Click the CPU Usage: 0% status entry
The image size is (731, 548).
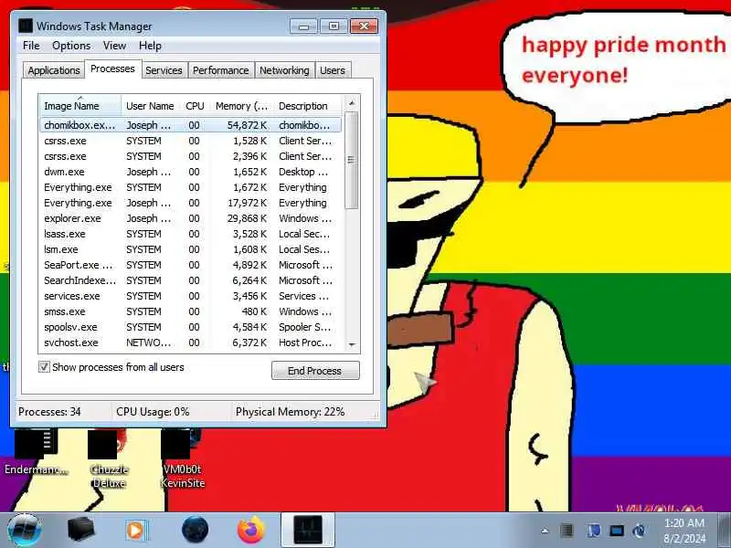point(153,412)
